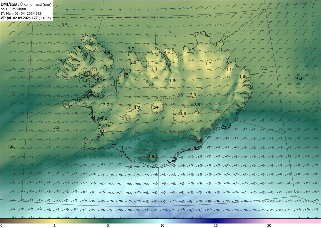Click the 15 label on the colour scale

pyautogui.click(x=216, y=225)
